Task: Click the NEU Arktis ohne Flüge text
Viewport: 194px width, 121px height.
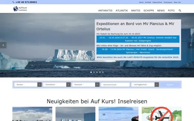Action: pos(129,45)
